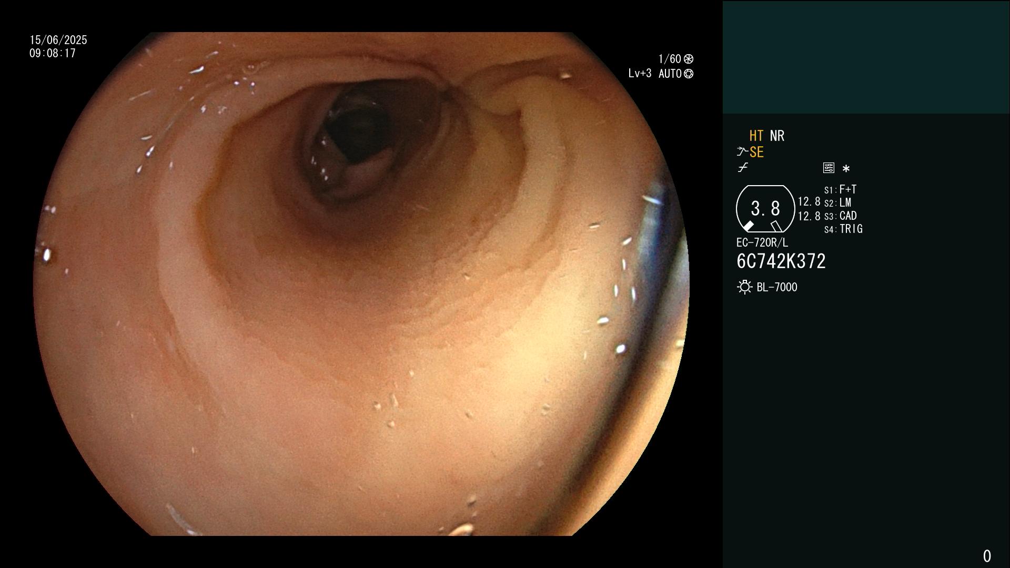Click the empty teal sub-screen panel
1010x568 pixels.
pyautogui.click(x=866, y=57)
